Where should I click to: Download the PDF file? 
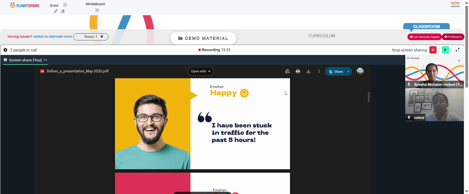(x=309, y=71)
